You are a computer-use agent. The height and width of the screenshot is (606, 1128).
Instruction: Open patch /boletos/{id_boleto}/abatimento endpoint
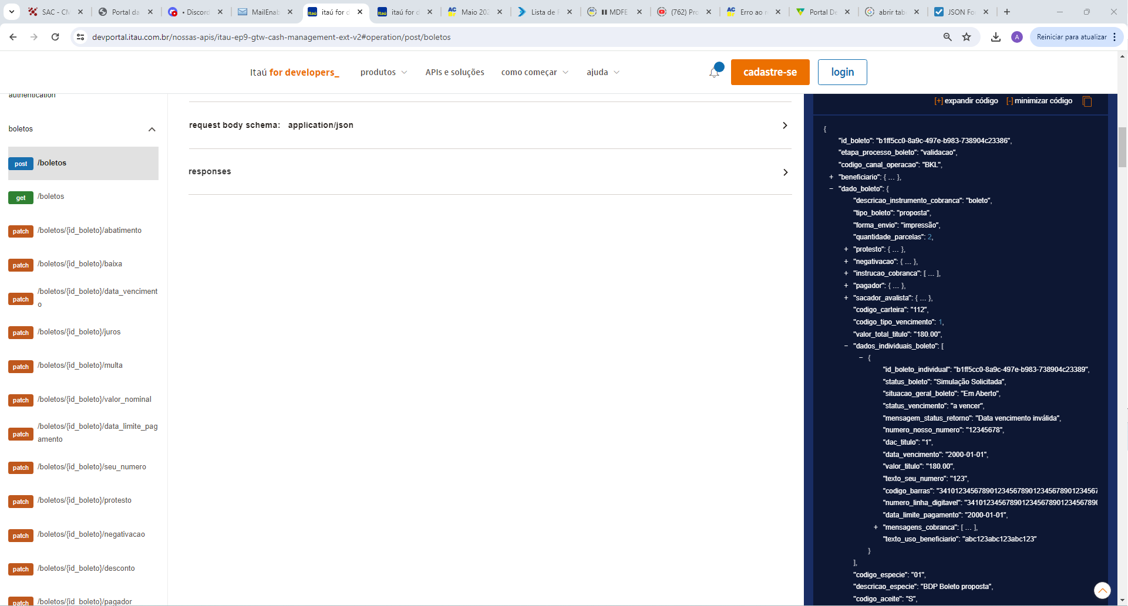click(83, 231)
